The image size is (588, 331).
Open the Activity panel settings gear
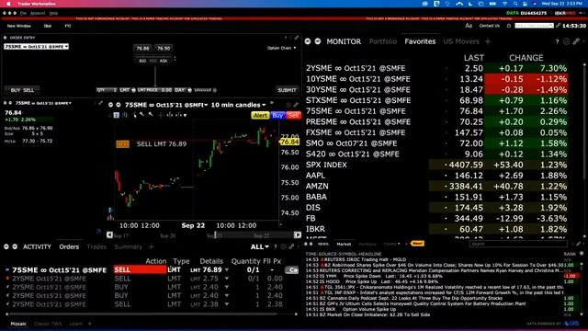[x=284, y=247]
